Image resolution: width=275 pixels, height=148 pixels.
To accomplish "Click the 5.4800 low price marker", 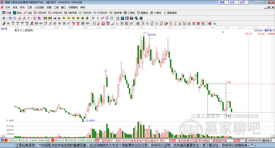I will (x=91, y=121).
